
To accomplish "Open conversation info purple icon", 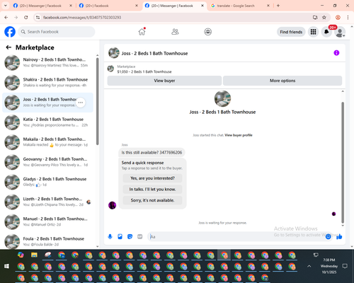I will click(336, 53).
